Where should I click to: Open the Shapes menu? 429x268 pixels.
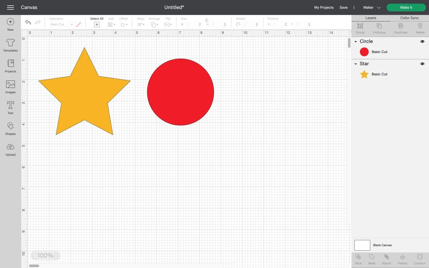coord(10,129)
